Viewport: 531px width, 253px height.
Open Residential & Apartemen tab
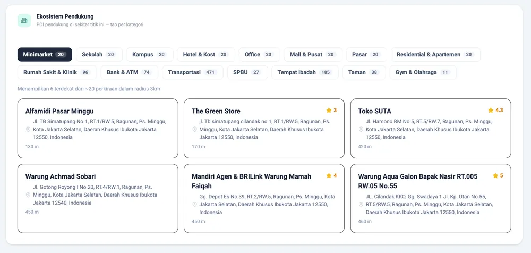tap(435, 54)
